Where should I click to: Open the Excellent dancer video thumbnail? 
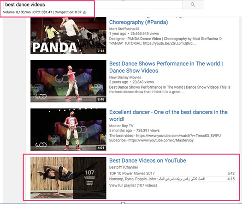68,130
